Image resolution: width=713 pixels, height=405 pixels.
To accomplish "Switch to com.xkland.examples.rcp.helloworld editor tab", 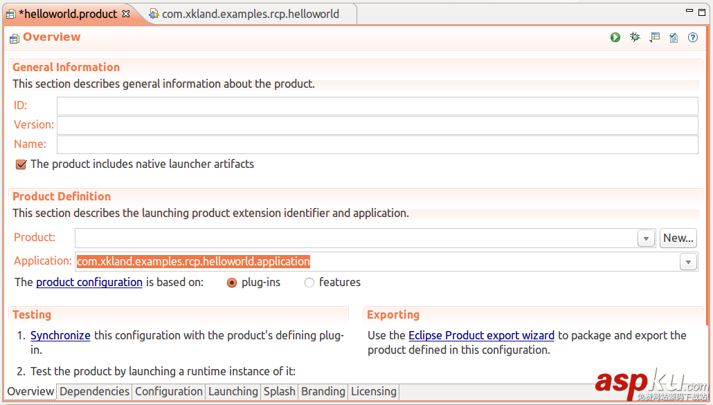I will pyautogui.click(x=249, y=14).
